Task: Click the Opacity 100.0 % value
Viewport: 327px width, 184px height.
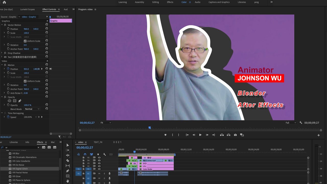Action: (28, 105)
